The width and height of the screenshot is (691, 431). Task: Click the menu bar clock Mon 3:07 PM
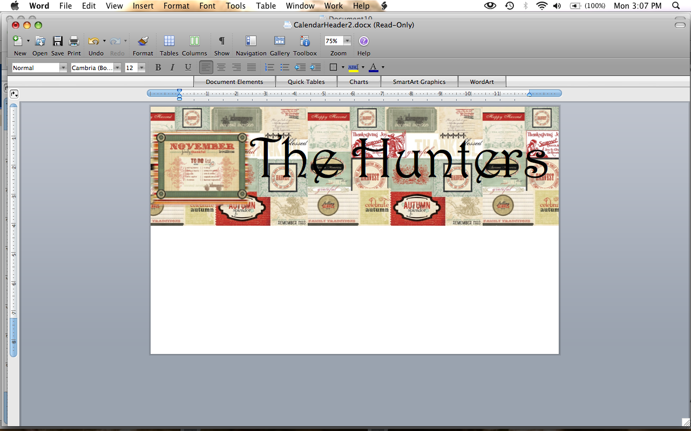coord(638,6)
